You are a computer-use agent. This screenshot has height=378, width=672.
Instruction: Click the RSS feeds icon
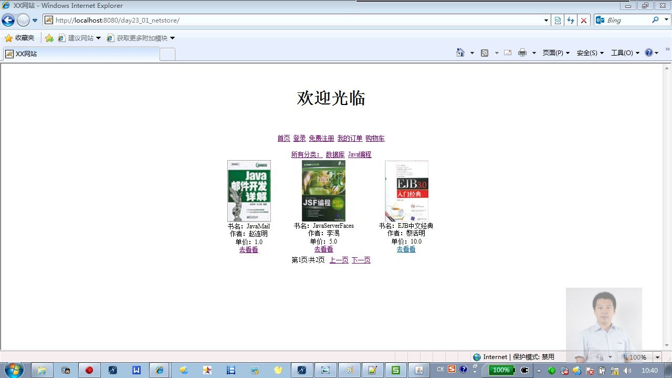coord(485,52)
